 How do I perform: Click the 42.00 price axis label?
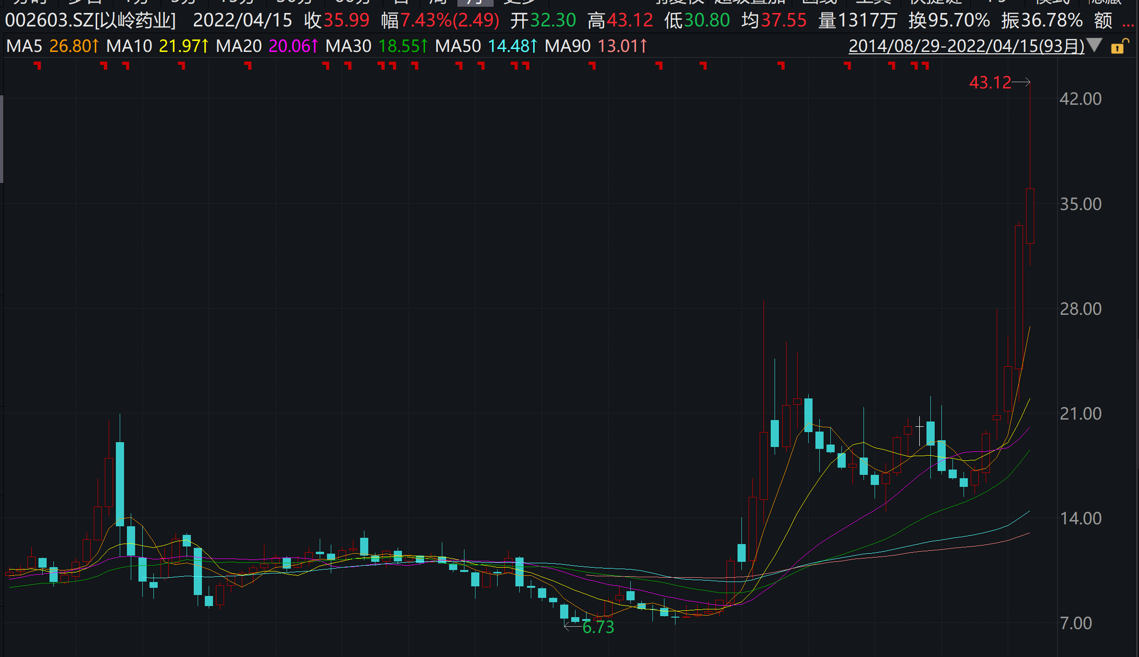[x=1080, y=99]
